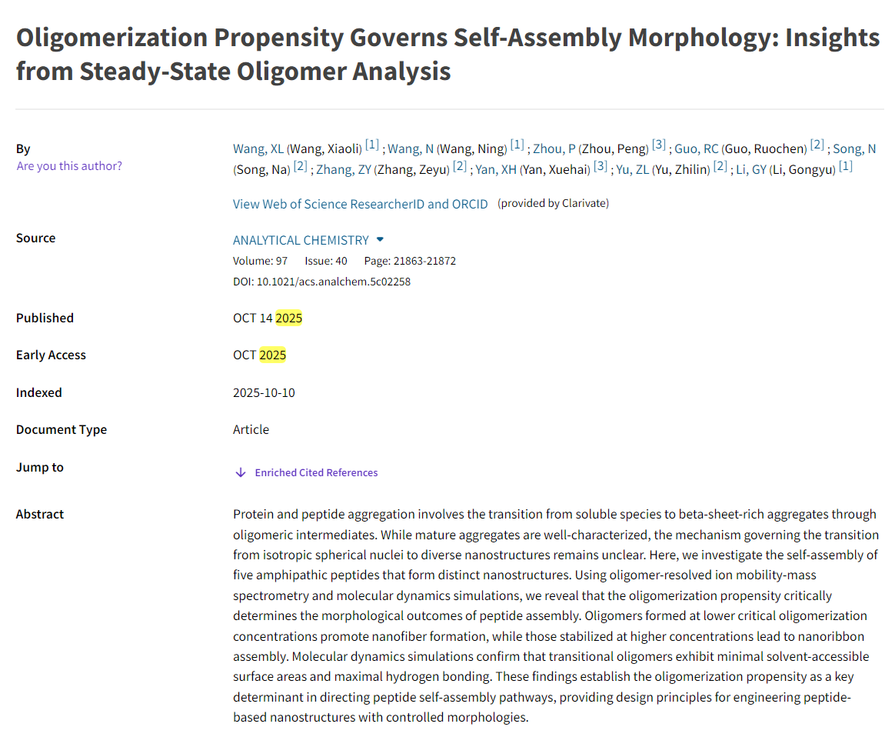The height and width of the screenshot is (737, 895).
Task: Click the highlighted 2025 in Published date
Action: click(x=289, y=318)
